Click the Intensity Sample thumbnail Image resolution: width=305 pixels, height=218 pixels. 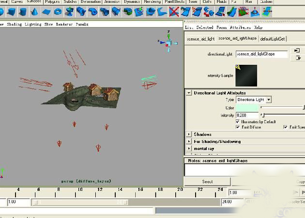[x=246, y=75]
